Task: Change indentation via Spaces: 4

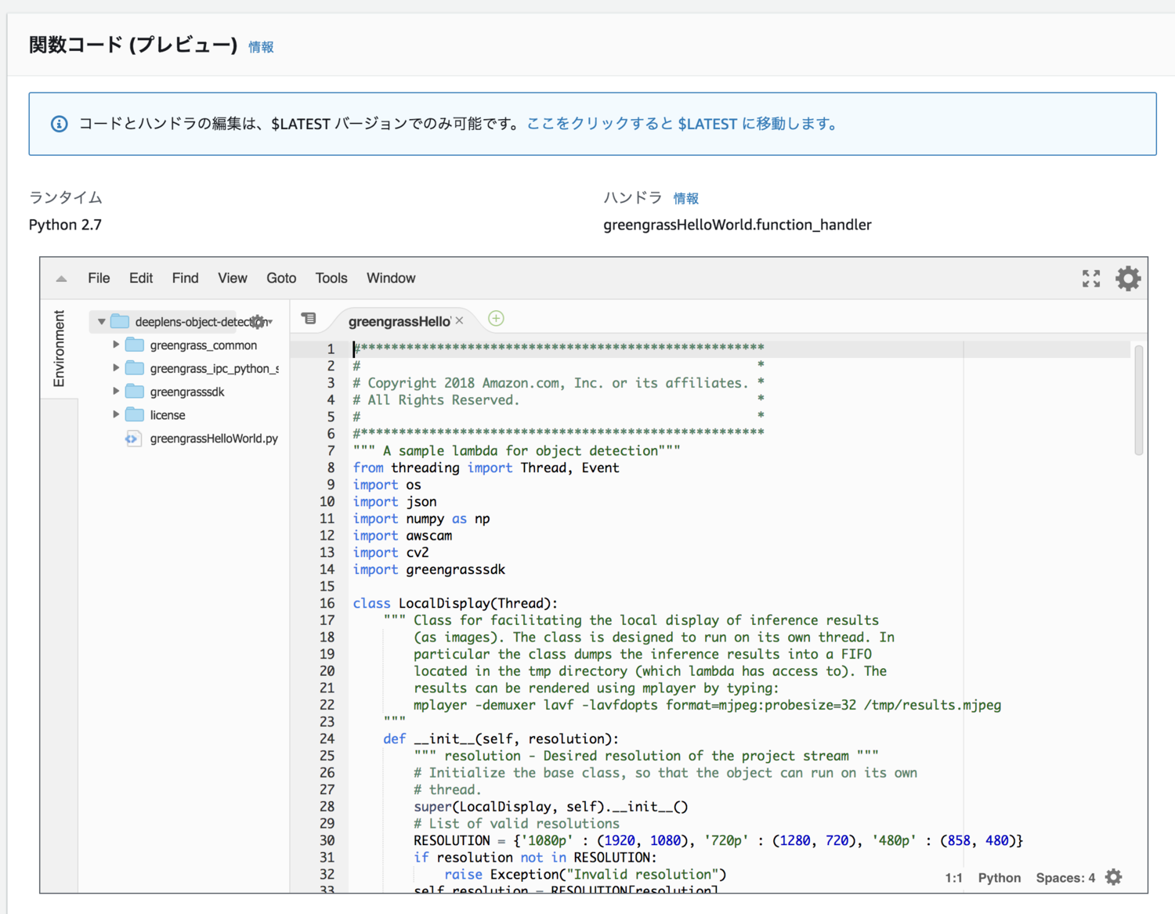Action: (x=1065, y=878)
